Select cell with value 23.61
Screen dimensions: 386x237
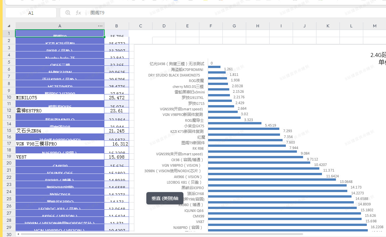[x=116, y=110]
